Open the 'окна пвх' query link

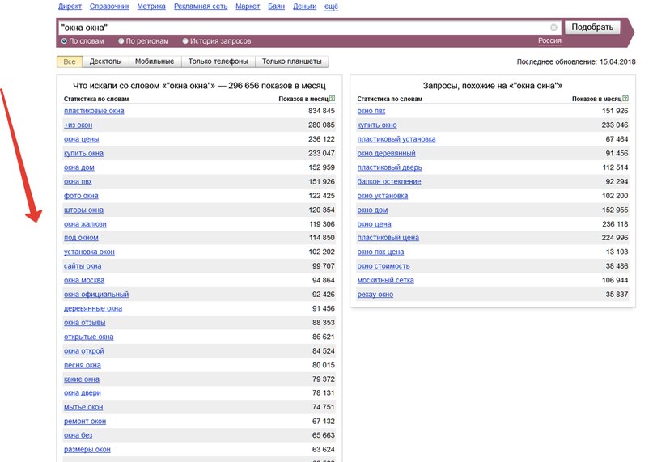pyautogui.click(x=78, y=181)
